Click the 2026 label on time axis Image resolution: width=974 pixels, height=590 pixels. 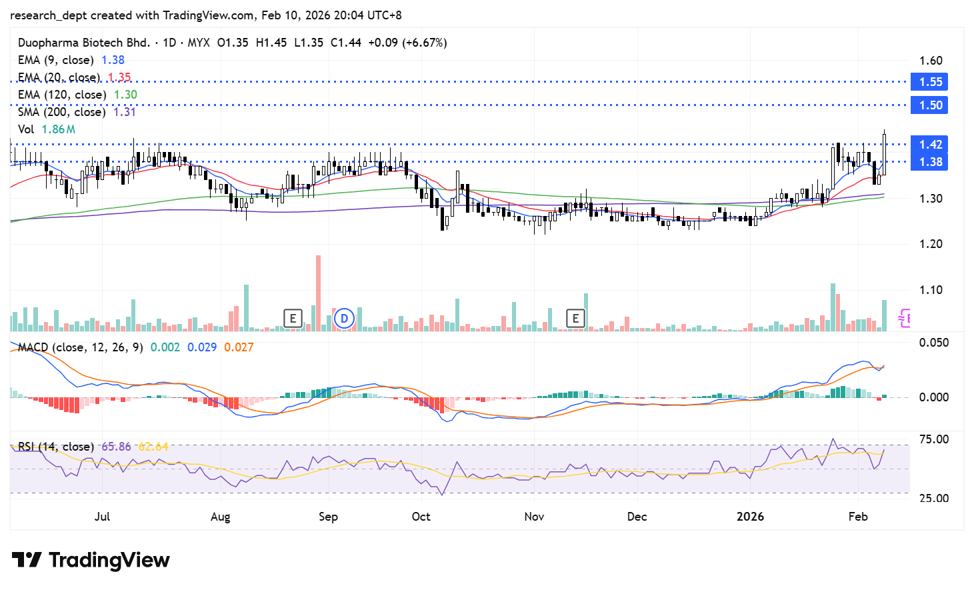[x=750, y=517]
